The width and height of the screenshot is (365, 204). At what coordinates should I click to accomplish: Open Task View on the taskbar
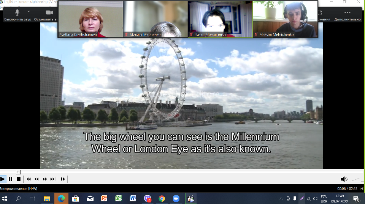tap(32, 199)
